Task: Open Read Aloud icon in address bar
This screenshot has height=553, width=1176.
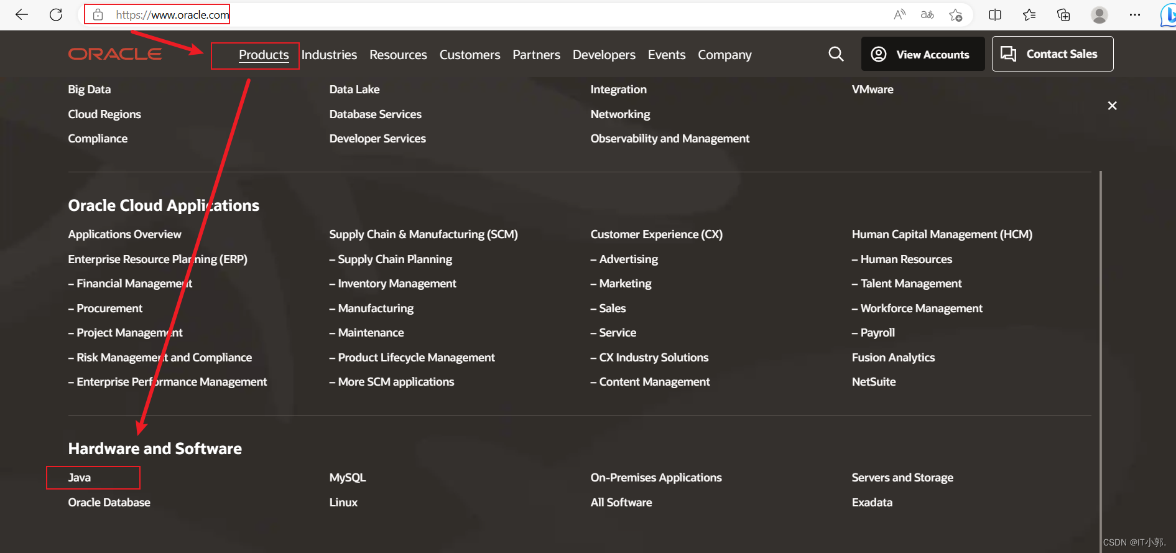Action: (x=899, y=14)
